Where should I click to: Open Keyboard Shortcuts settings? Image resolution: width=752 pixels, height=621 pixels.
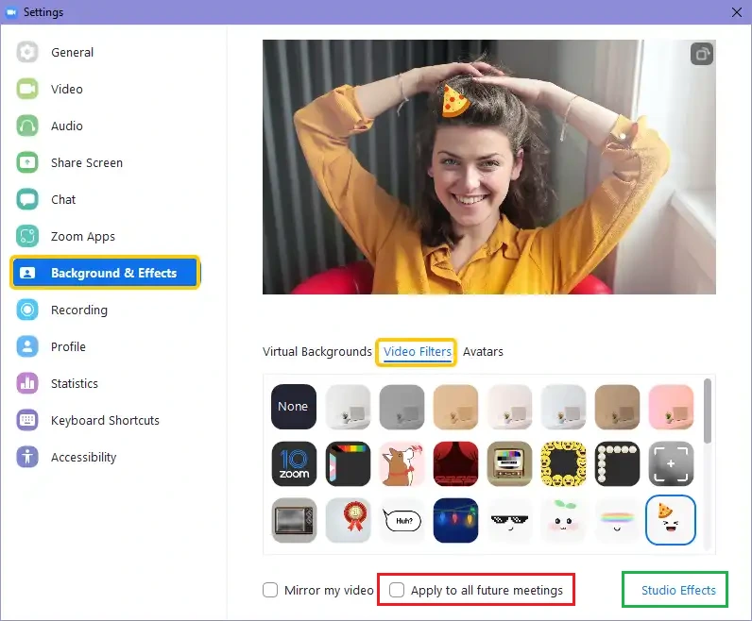104,420
